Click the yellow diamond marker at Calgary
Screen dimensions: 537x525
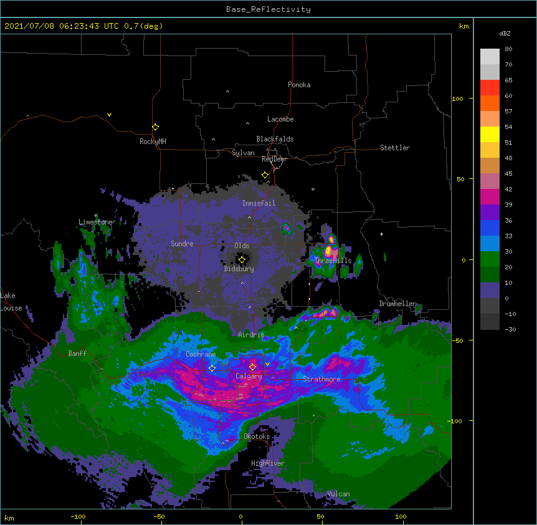(252, 367)
